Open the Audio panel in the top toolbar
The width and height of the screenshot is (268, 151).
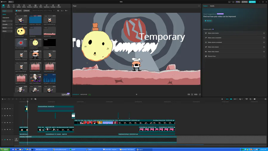9,6
